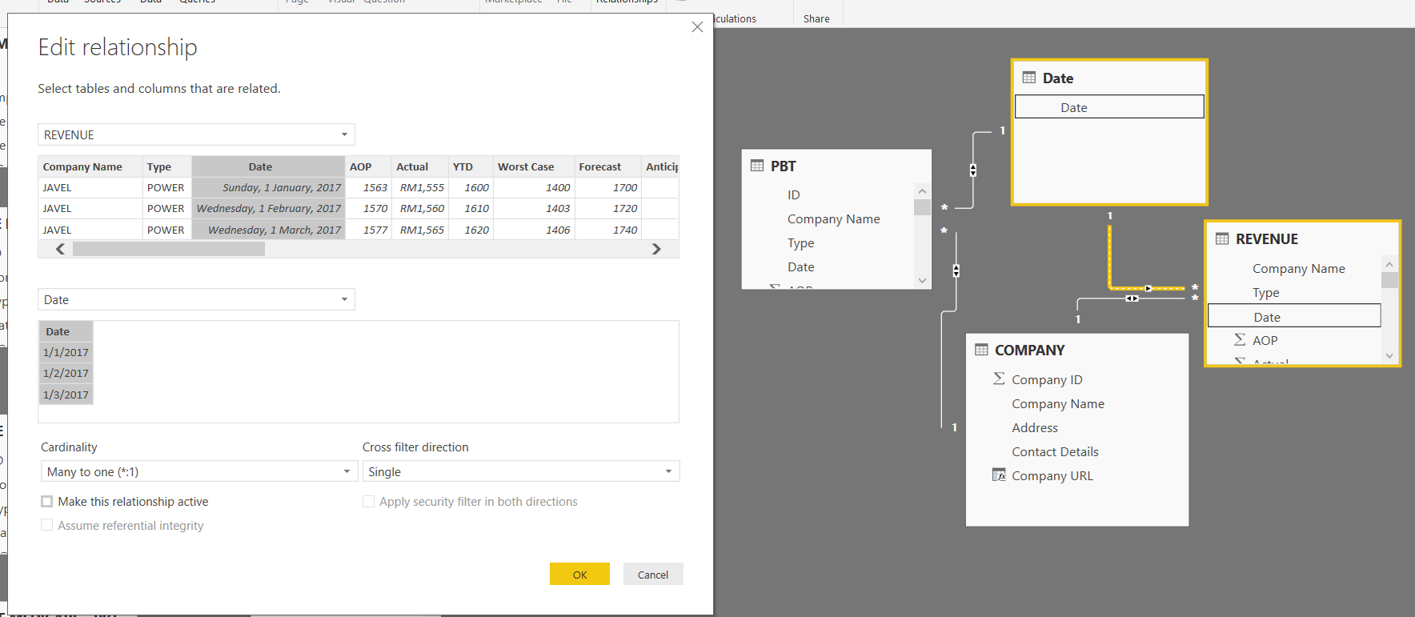Open the Cardinality Many to one dropdown
The height and width of the screenshot is (617, 1415).
[x=198, y=471]
